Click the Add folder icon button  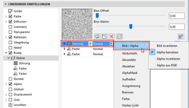point(104,36)
